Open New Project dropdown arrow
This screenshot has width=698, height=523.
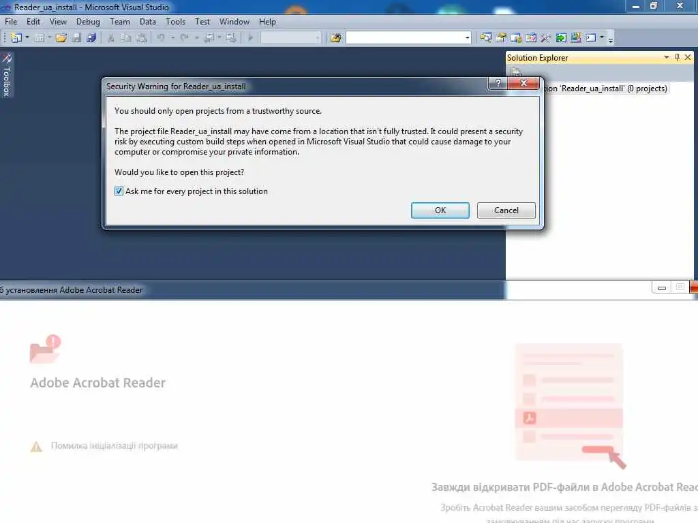click(x=27, y=38)
